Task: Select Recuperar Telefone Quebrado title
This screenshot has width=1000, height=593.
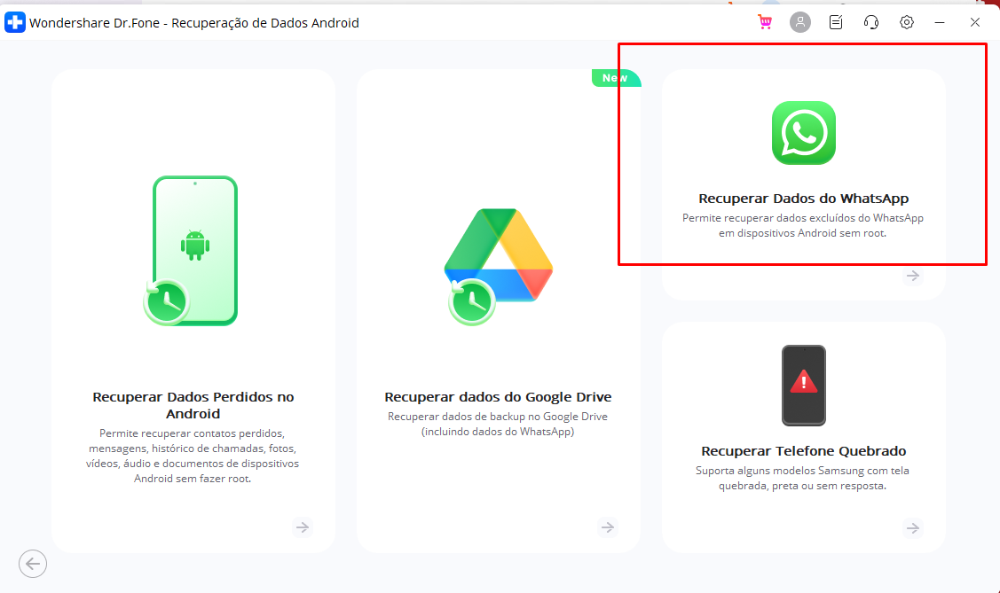Action: pyautogui.click(x=804, y=451)
